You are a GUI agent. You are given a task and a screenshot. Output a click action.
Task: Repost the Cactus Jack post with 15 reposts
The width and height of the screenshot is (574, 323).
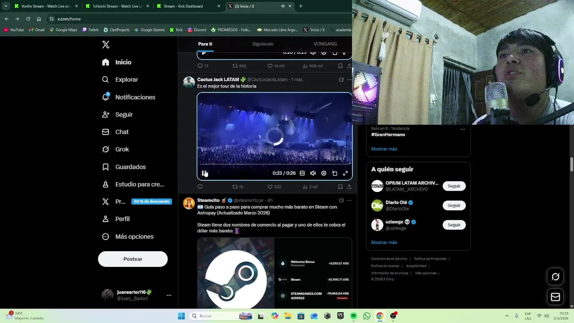(x=238, y=187)
